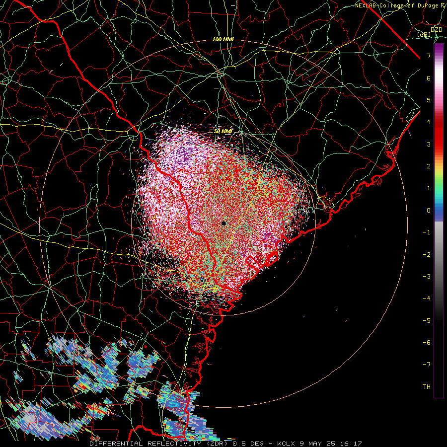Click the 5 value on the color scale
Image resolution: width=447 pixels, height=447 pixels.
[x=429, y=100]
